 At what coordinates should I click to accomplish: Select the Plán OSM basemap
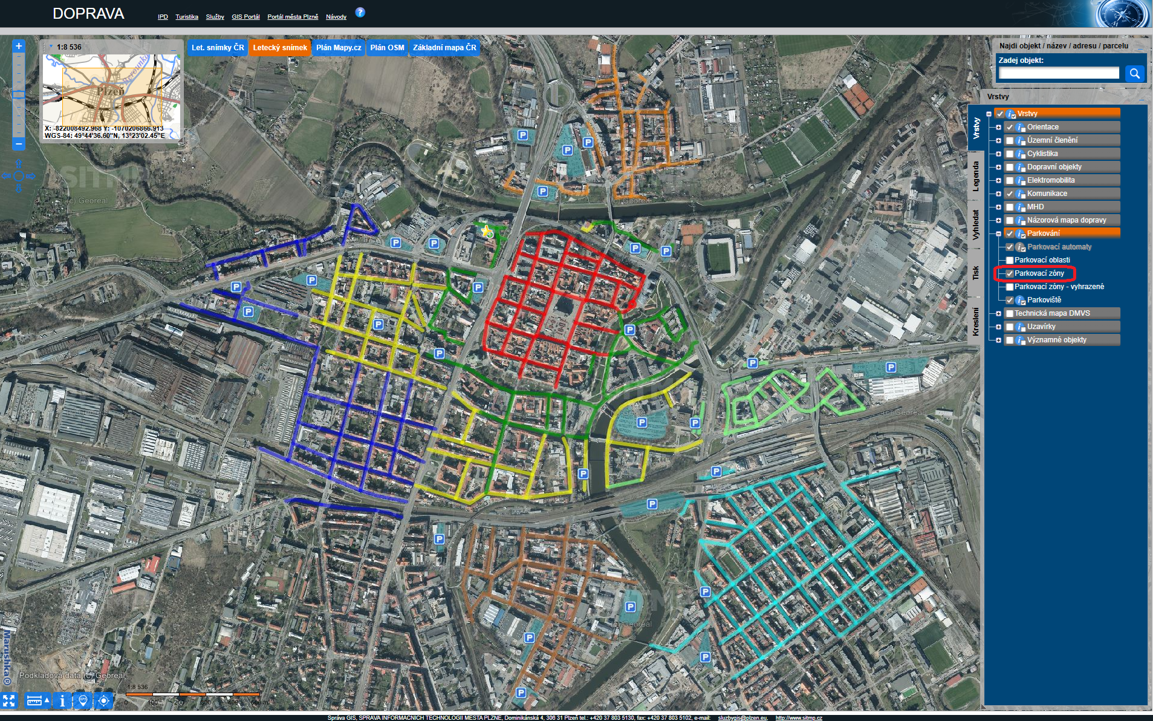pos(387,48)
